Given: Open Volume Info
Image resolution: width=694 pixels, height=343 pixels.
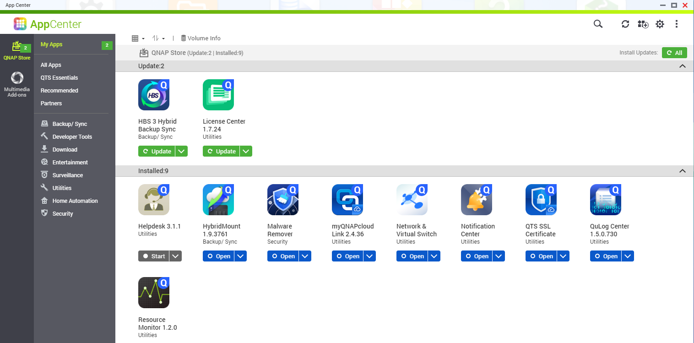Looking at the screenshot, I should pyautogui.click(x=201, y=38).
